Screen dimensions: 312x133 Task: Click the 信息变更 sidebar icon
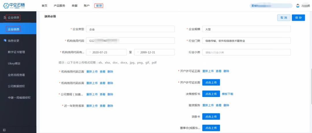pyautogui.click(x=5, y=41)
